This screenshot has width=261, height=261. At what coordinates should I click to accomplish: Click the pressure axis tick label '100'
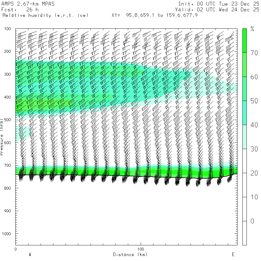(8, 29)
